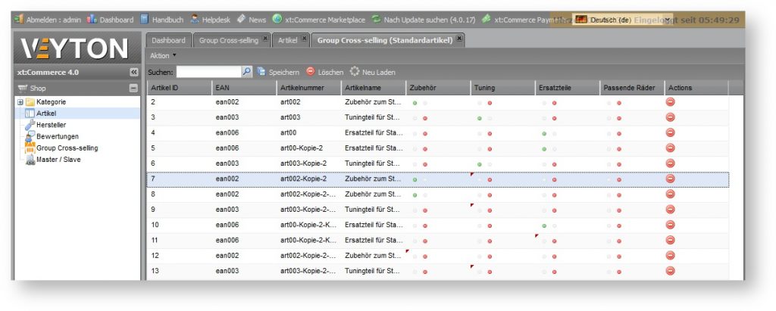The height and width of the screenshot is (311, 776).
Task: Click the search magnifier icon
Action: [246, 72]
